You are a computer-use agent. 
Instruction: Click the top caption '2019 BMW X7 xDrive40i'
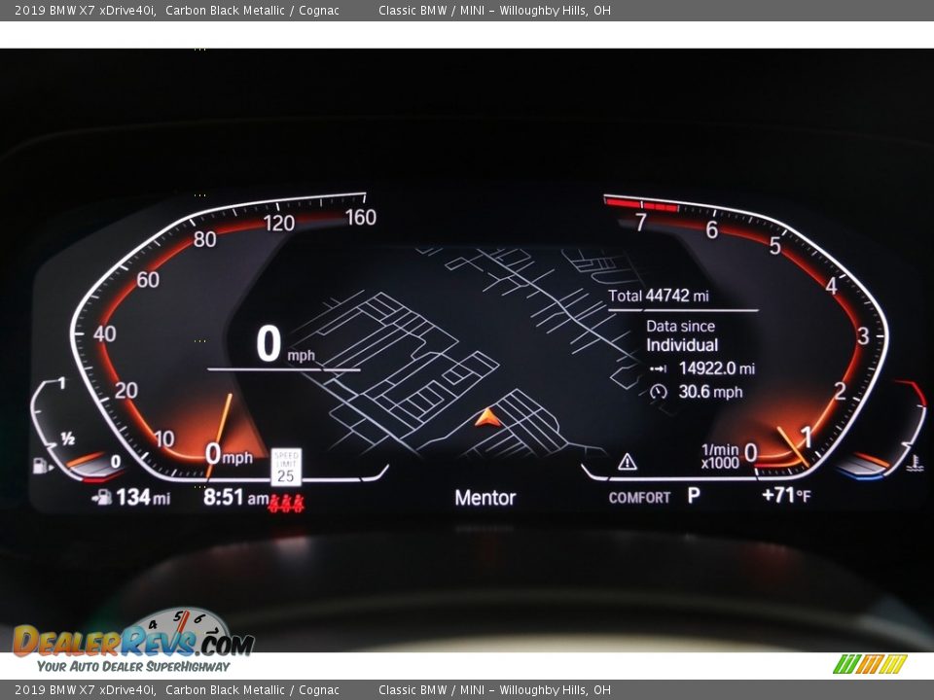click(x=86, y=10)
